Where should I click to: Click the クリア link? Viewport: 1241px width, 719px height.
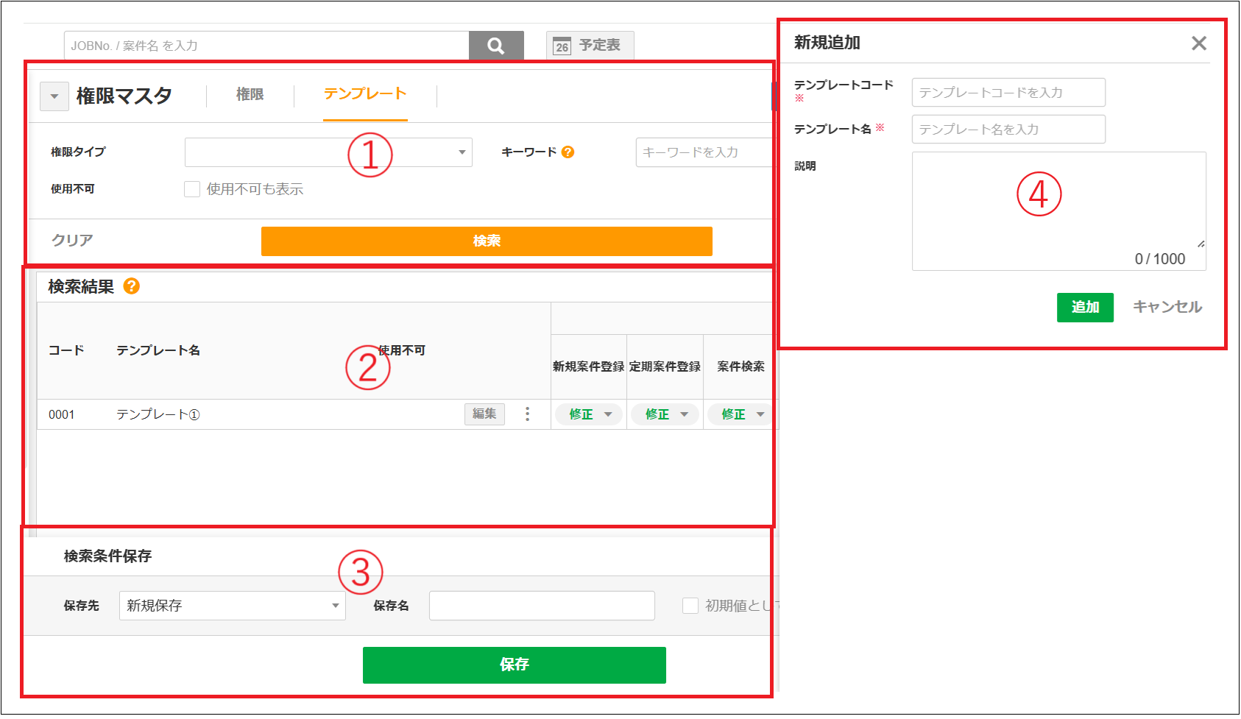point(72,241)
